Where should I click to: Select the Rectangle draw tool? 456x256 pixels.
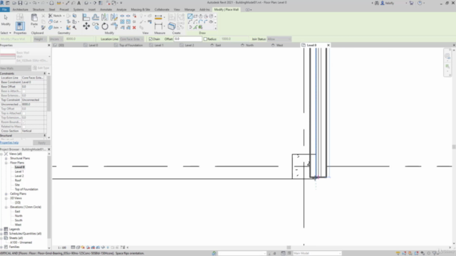(x=195, y=16)
